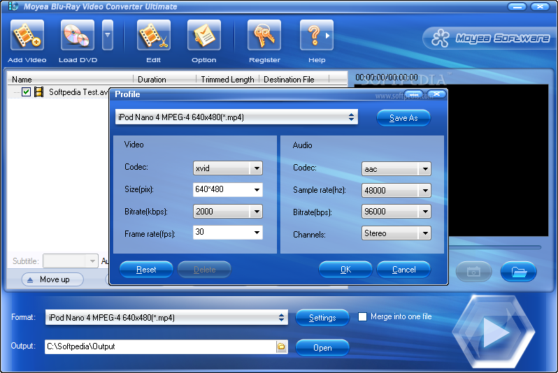The width and height of the screenshot is (558, 373).
Task: Click the Output path input field
Action: coord(161,346)
